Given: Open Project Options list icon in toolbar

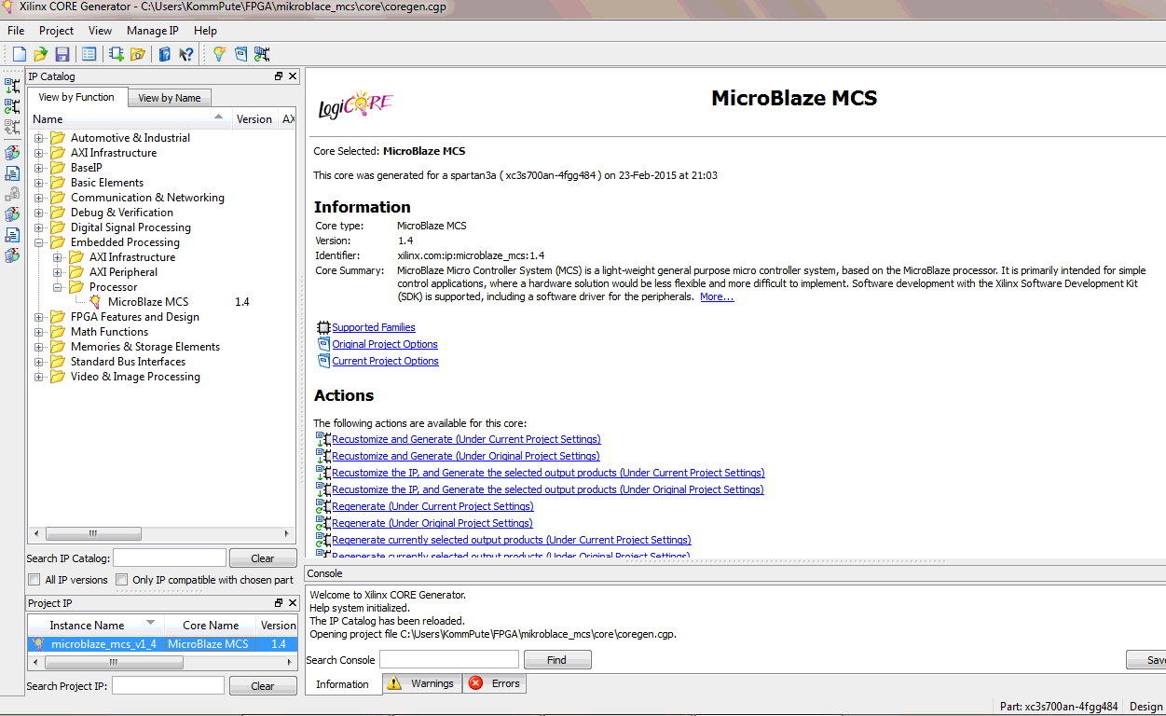Looking at the screenshot, I should (x=89, y=54).
